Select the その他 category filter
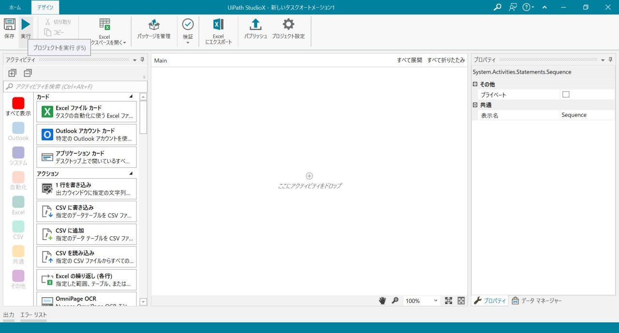619x333 pixels. (18, 280)
